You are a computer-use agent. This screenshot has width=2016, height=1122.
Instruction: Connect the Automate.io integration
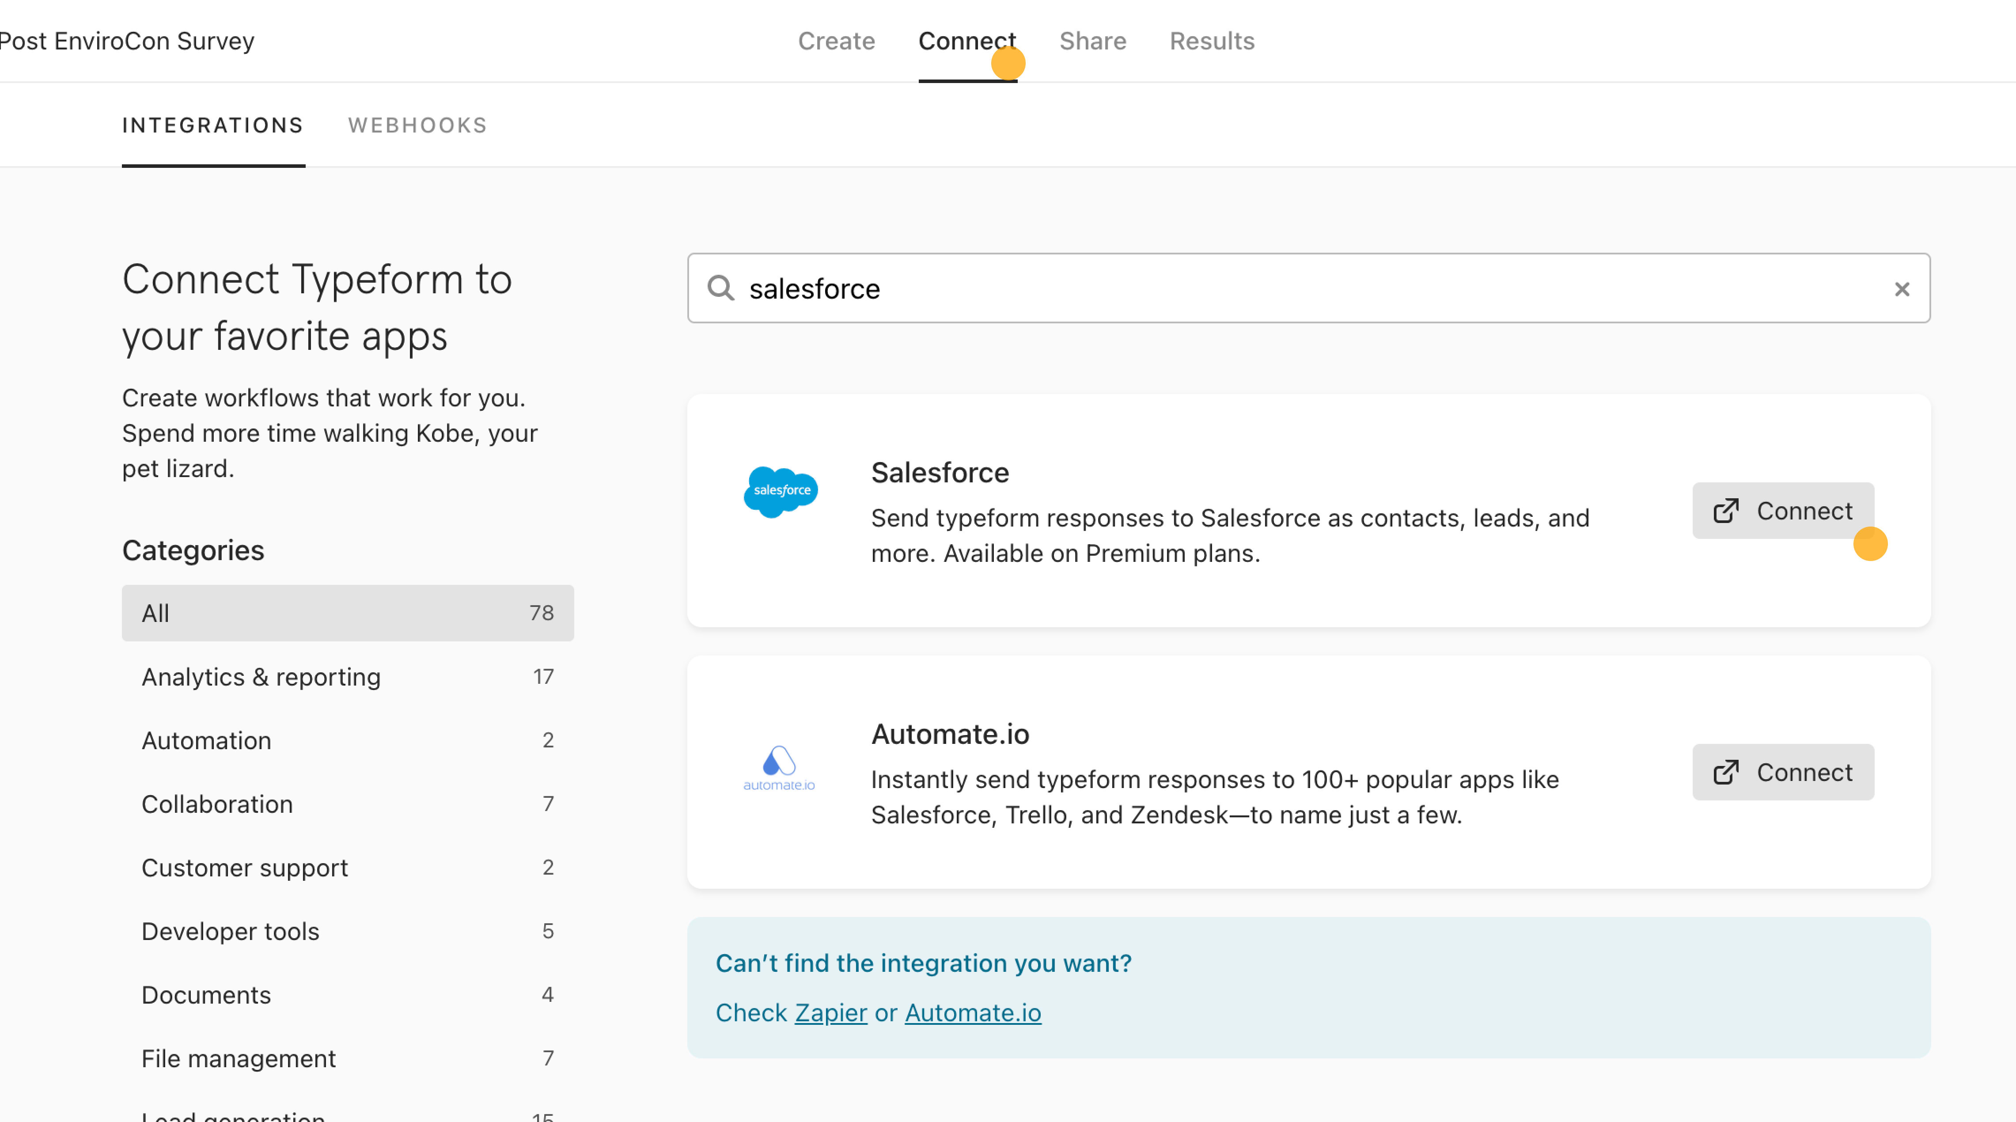click(1783, 772)
